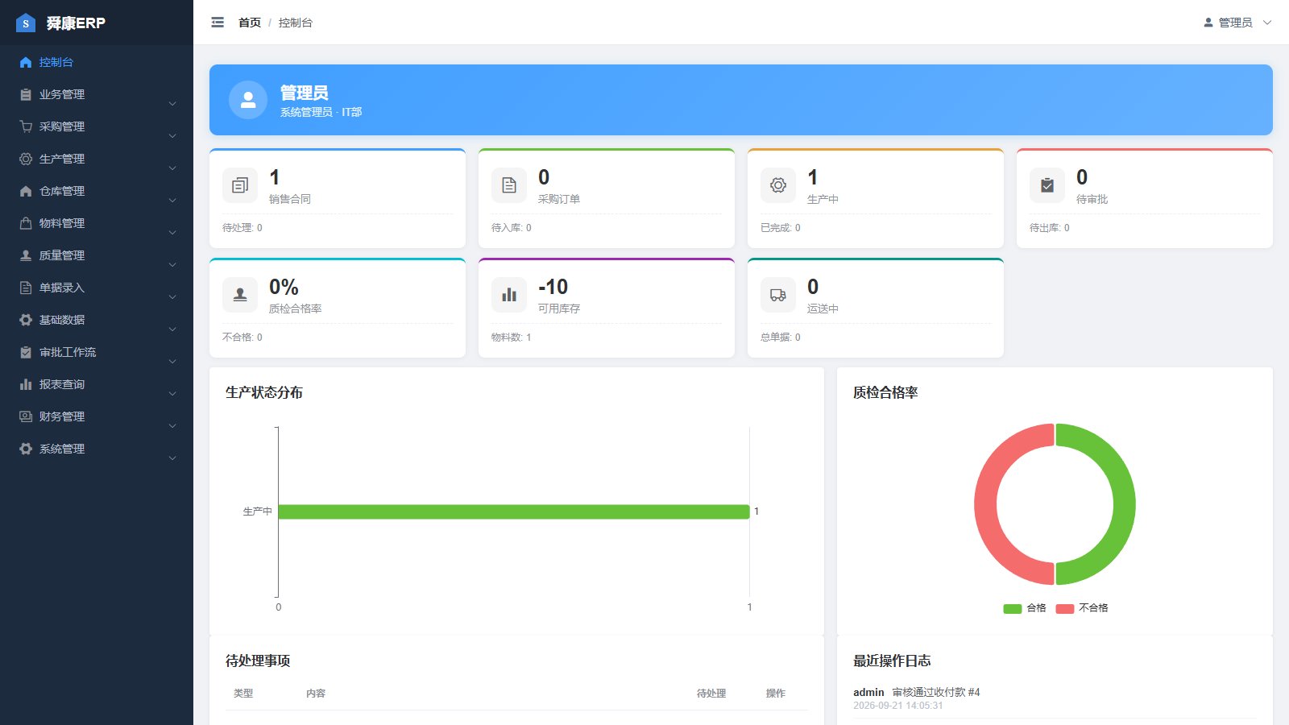Click the 控制台 breadcrumb item
The image size is (1289, 725).
[296, 23]
